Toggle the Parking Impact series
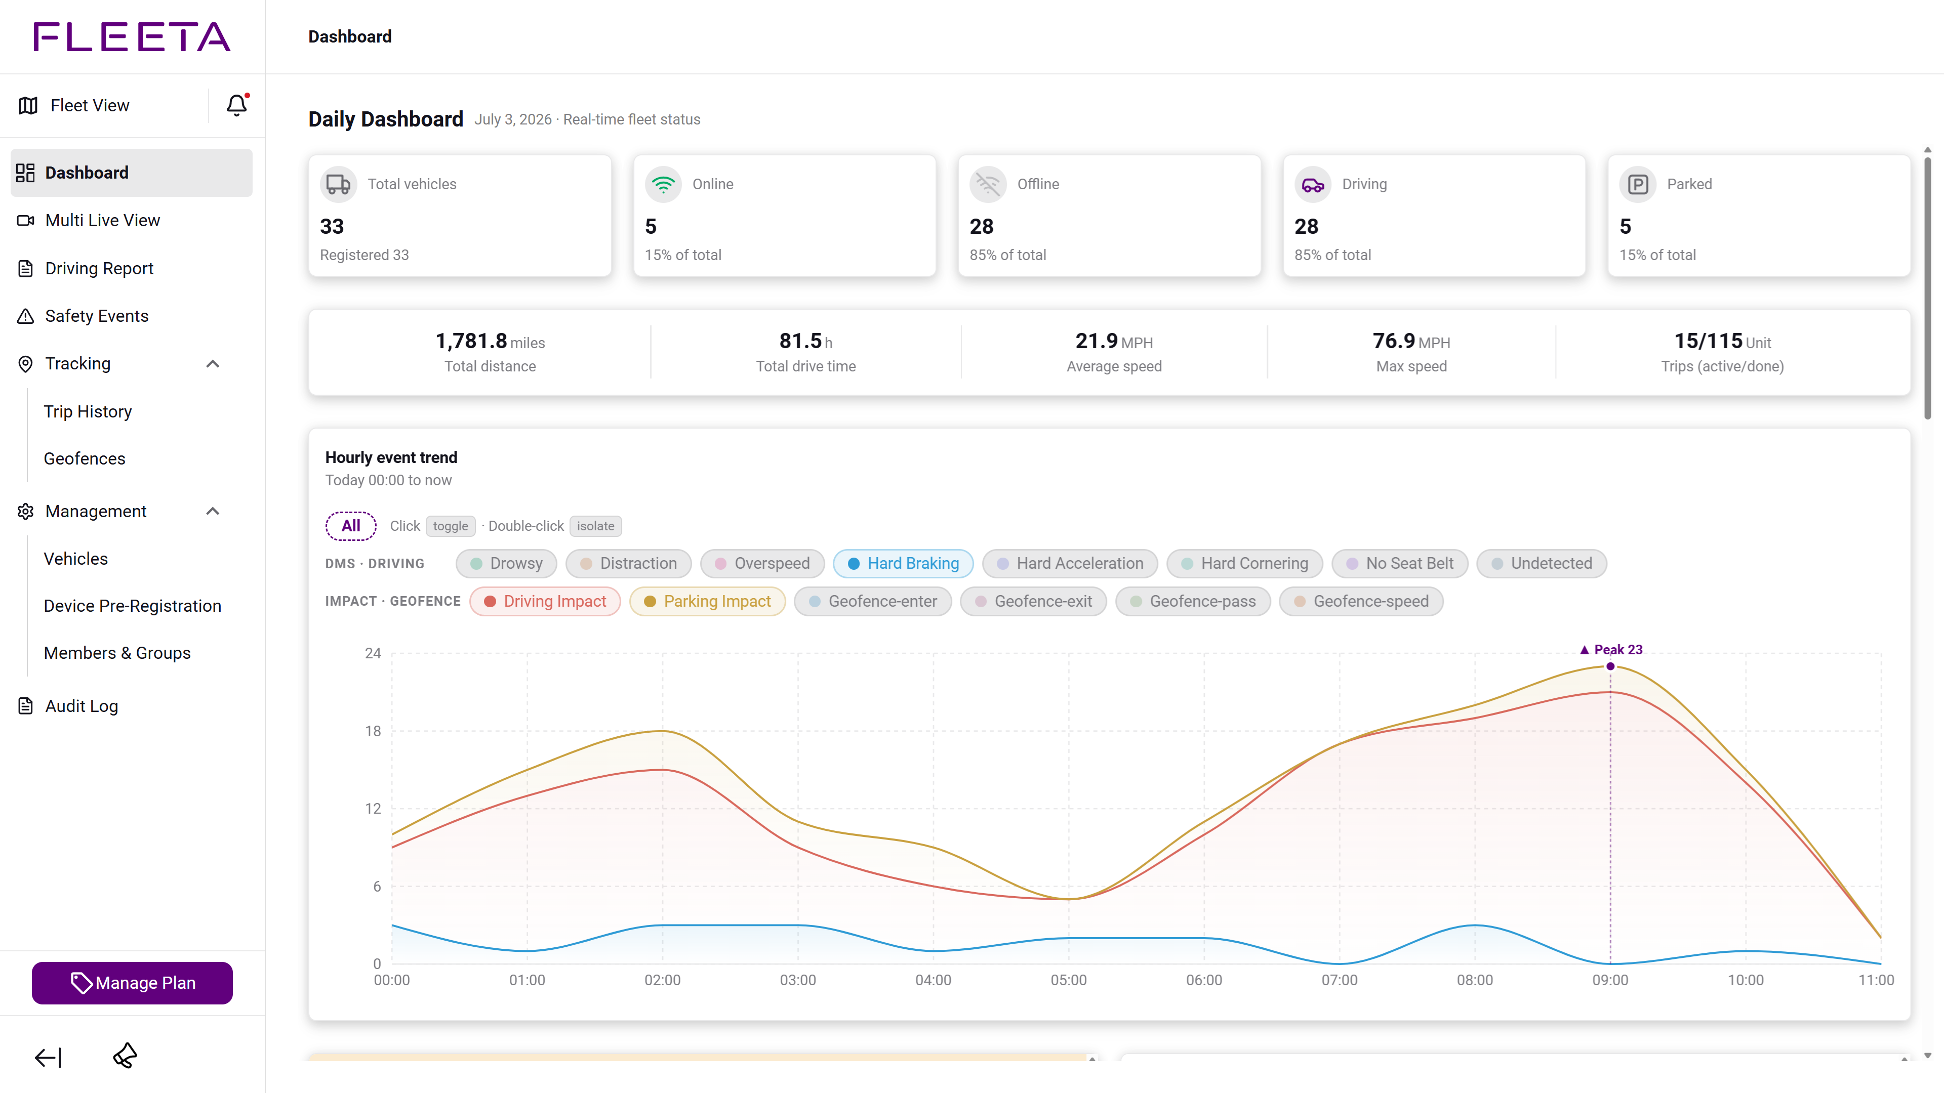The image size is (1944, 1093). (x=707, y=601)
